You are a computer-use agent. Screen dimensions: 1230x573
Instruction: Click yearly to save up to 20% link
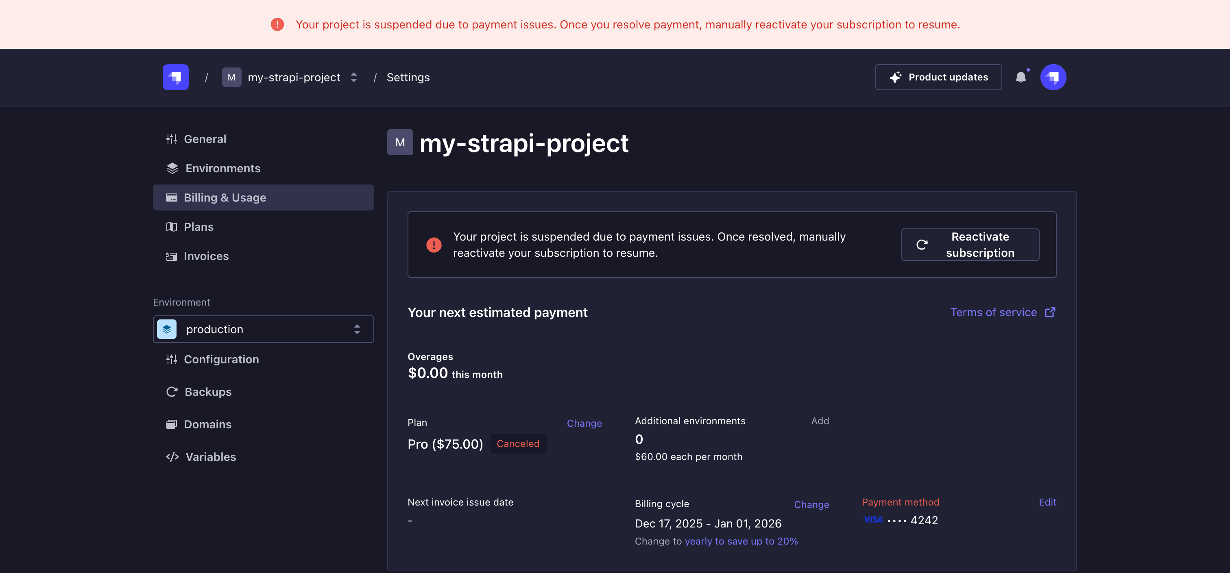(741, 541)
